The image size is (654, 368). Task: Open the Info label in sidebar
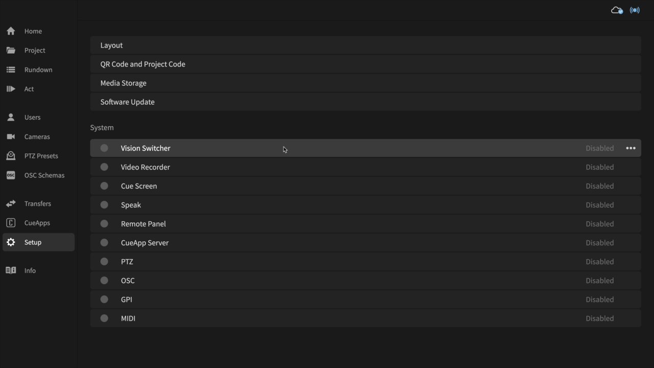pyautogui.click(x=30, y=270)
